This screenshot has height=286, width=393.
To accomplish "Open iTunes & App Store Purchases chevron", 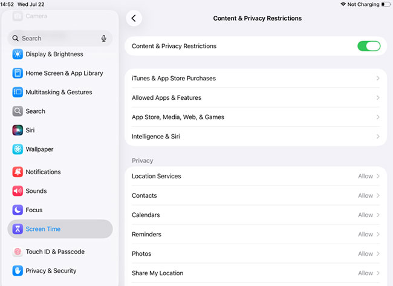I will click(378, 78).
